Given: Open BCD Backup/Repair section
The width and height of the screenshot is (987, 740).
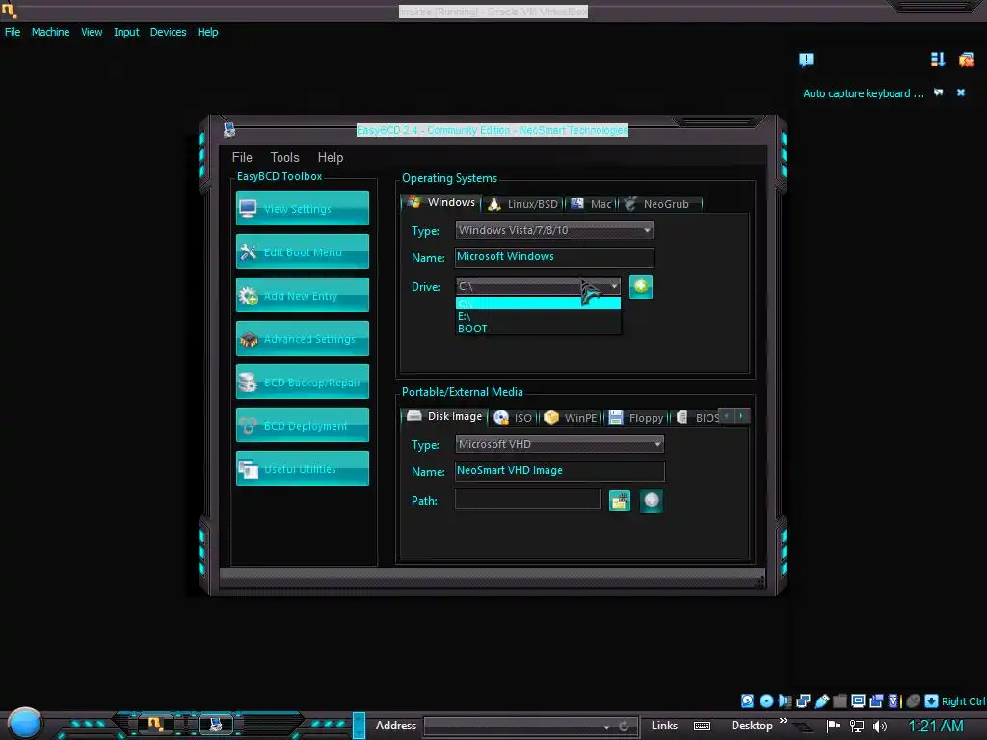Looking at the screenshot, I should pos(302,382).
